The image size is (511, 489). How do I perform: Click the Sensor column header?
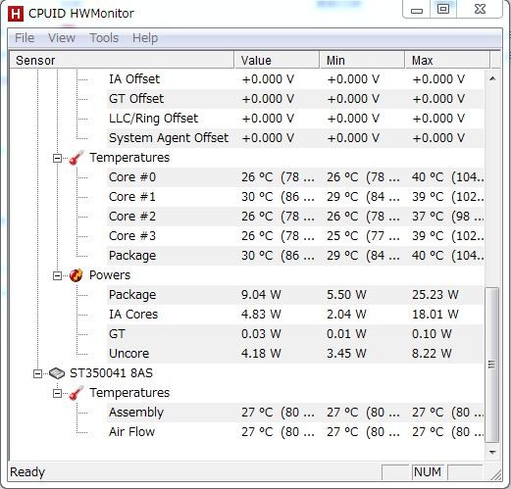122,60
